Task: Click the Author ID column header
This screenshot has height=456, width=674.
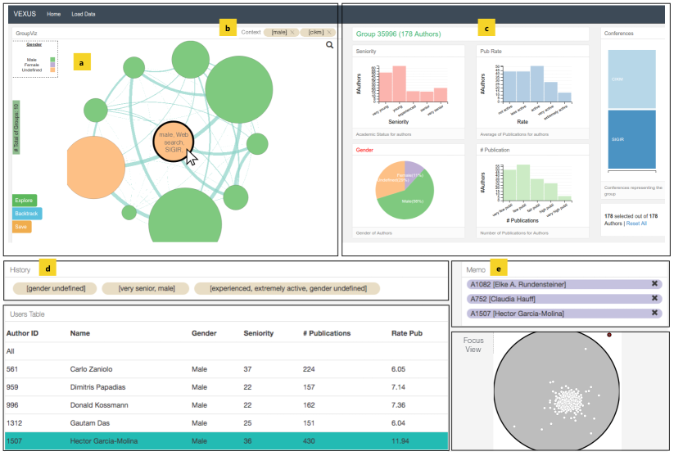Action: point(22,333)
